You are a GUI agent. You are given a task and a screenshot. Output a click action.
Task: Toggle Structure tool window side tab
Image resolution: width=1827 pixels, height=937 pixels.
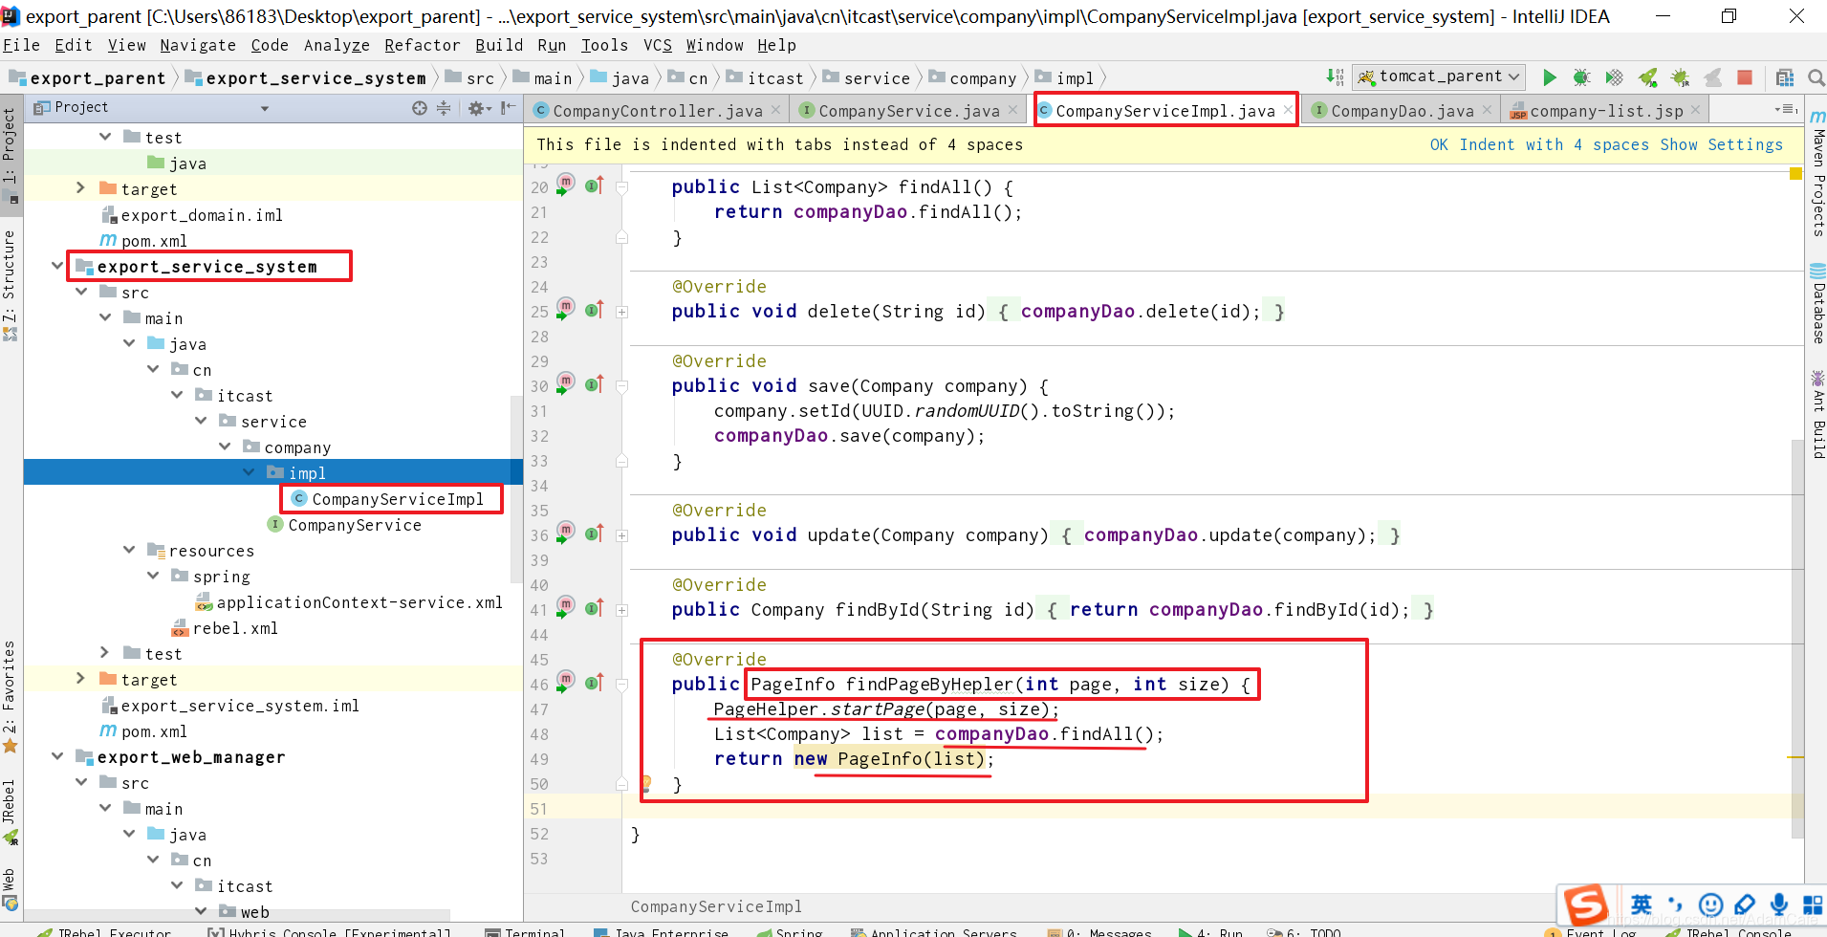point(10,285)
